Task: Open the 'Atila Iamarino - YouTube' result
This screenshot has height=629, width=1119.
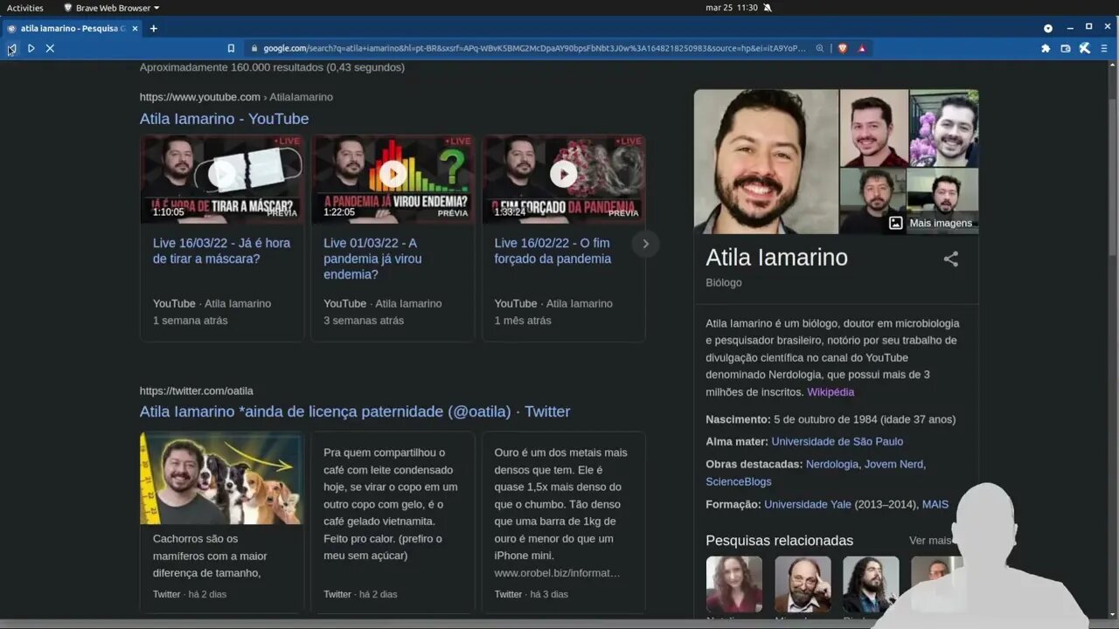Action: point(224,119)
